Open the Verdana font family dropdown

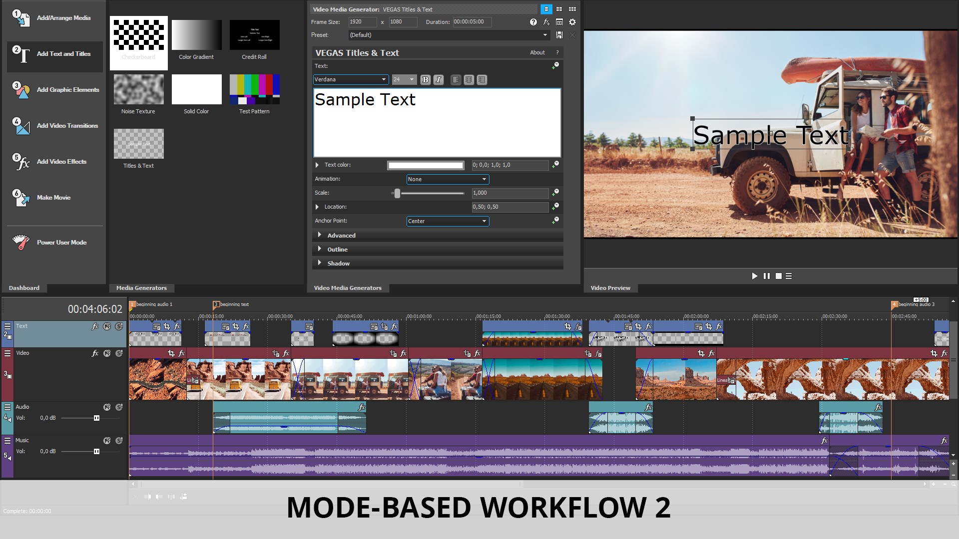coord(350,79)
